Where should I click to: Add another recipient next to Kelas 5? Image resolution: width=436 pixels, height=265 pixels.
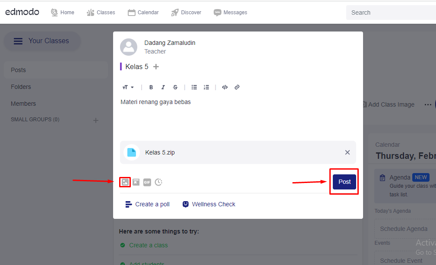coord(156,66)
